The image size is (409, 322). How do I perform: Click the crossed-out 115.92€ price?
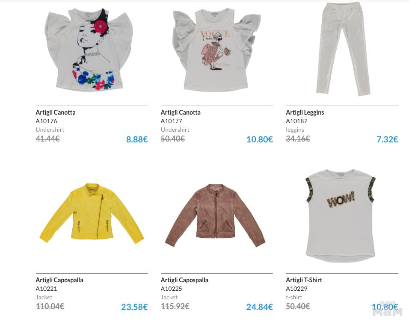175,306
